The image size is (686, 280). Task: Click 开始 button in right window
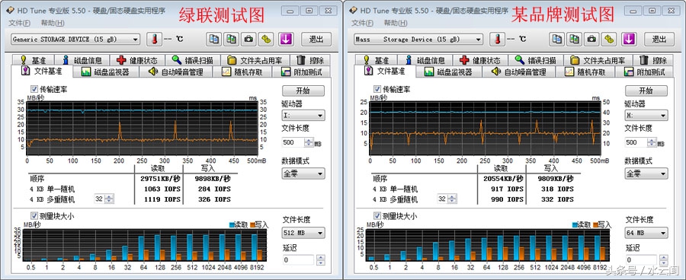pos(646,91)
